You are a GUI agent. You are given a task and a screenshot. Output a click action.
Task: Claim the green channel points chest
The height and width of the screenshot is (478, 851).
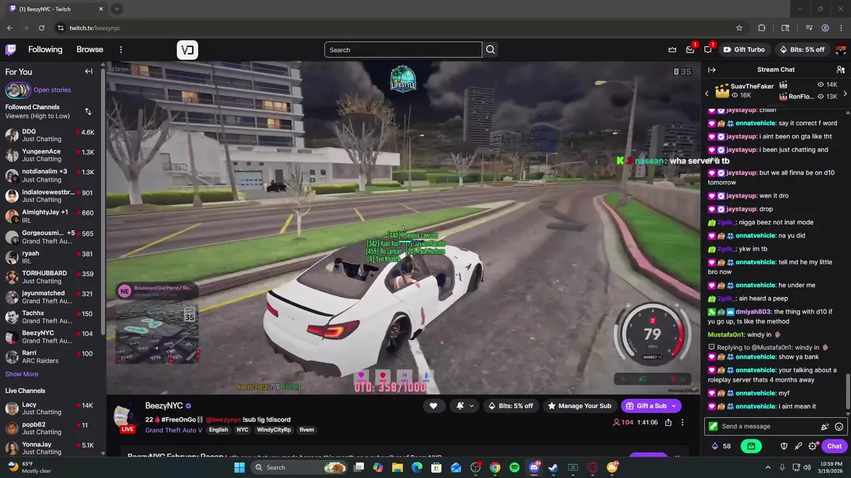751,446
